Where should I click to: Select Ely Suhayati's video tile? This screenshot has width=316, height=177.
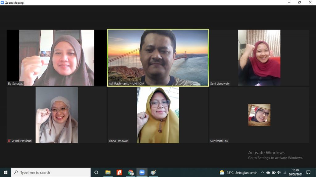tap(56, 58)
